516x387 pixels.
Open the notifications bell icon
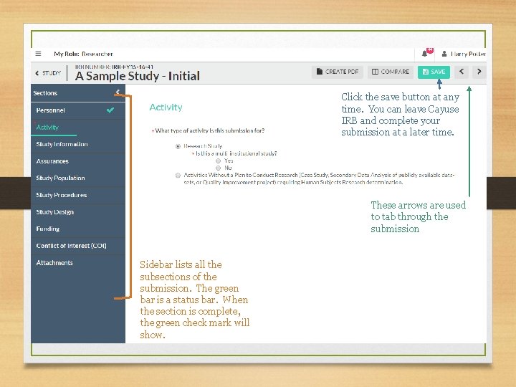(425, 54)
